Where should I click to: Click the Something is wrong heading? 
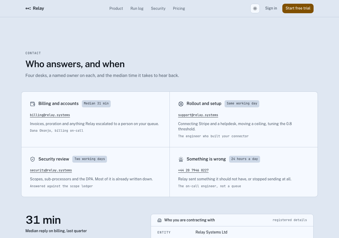[206, 159]
